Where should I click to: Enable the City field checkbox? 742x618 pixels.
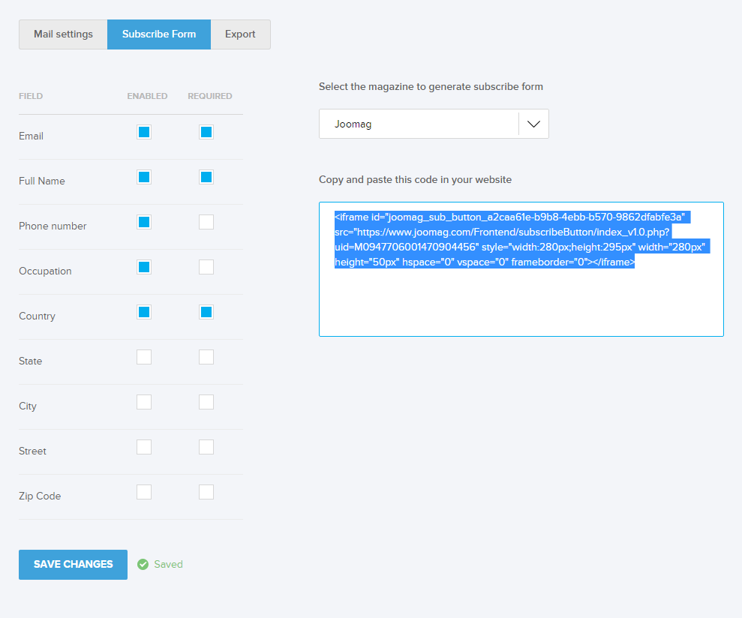[x=144, y=402]
